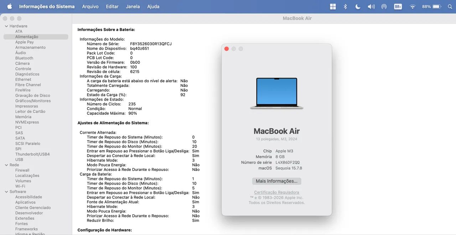Click battery serial number F8Y3526030R13QFCJ
The image size is (456, 235).
(151, 44)
